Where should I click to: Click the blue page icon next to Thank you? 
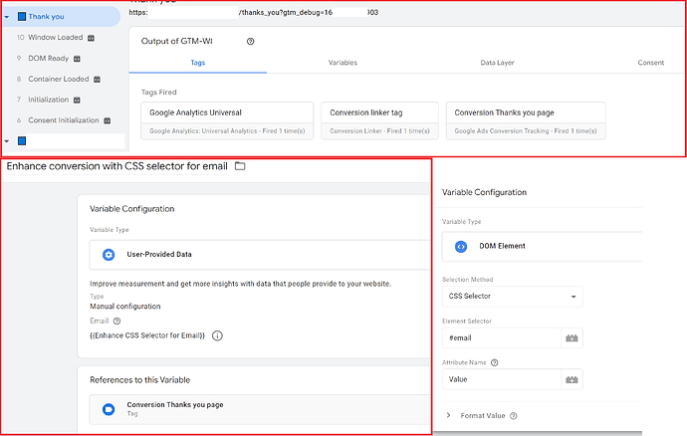pos(22,17)
